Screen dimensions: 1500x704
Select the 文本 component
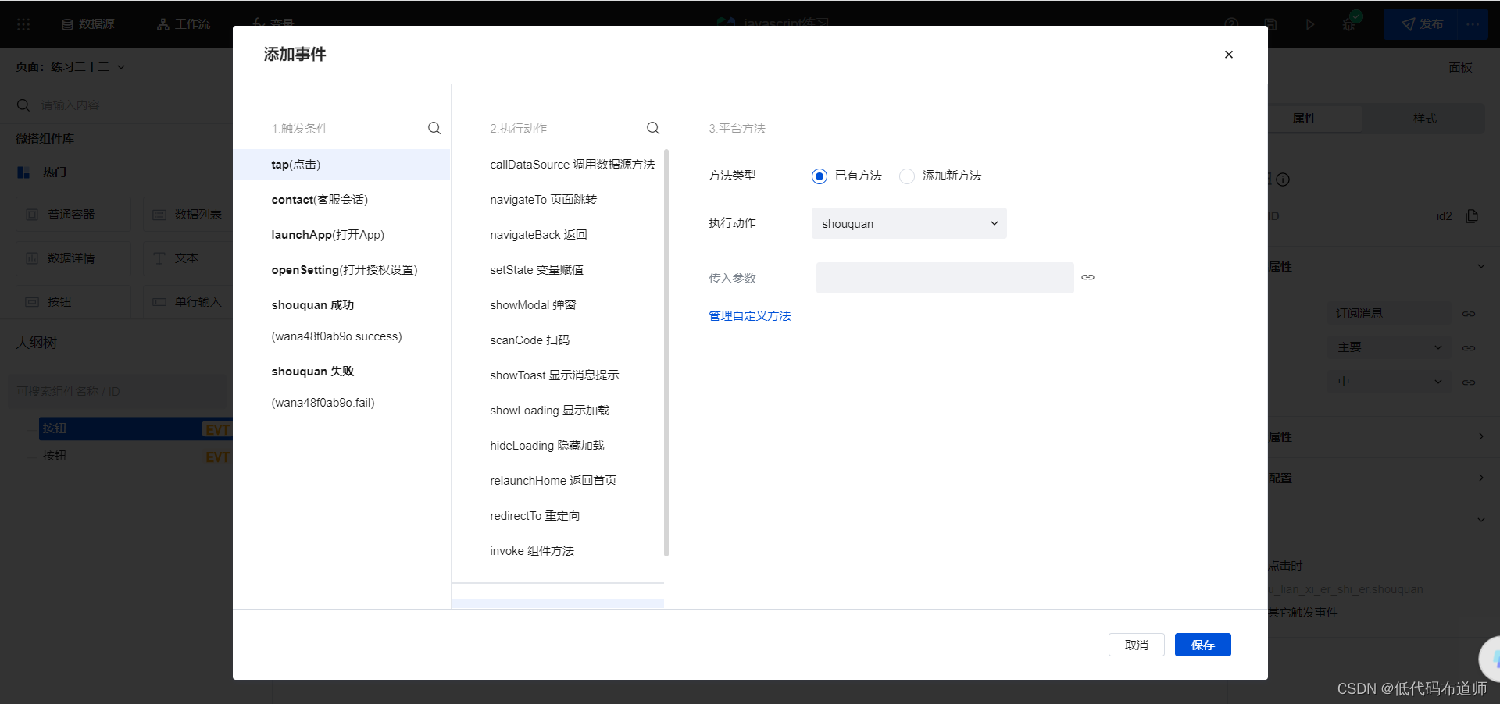(187, 258)
